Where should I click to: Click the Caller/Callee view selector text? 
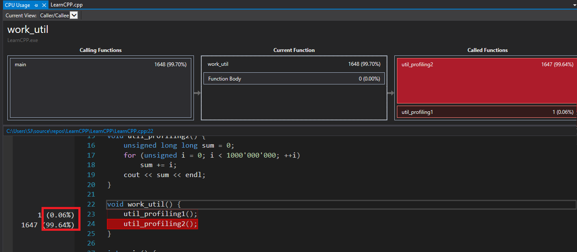point(55,15)
